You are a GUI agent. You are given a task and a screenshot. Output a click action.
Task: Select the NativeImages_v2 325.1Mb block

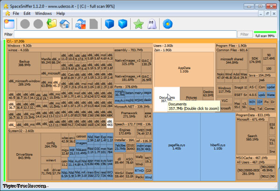127,62
